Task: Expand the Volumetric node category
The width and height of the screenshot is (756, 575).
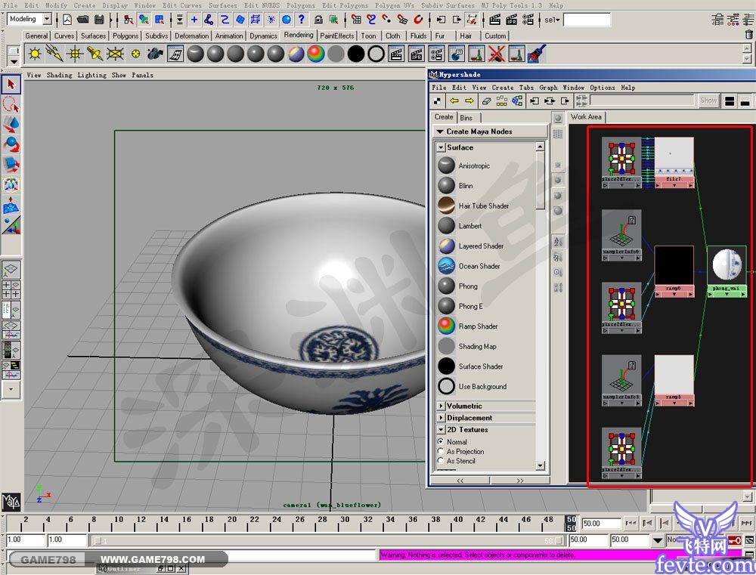Action: (x=441, y=406)
